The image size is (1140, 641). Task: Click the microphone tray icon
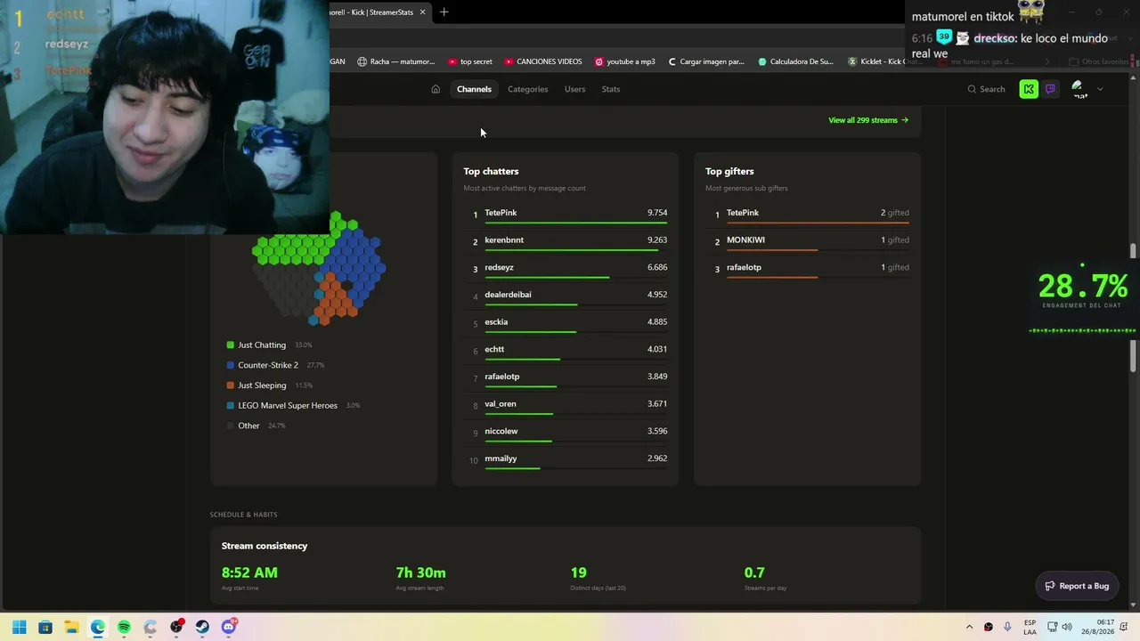tap(1007, 627)
